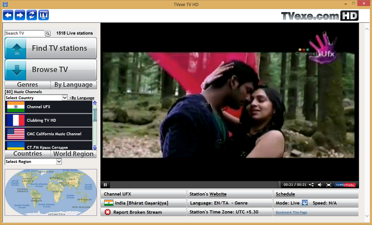Click Asia on the world map
Viewport: 372px width, 225px height.
coord(72,179)
